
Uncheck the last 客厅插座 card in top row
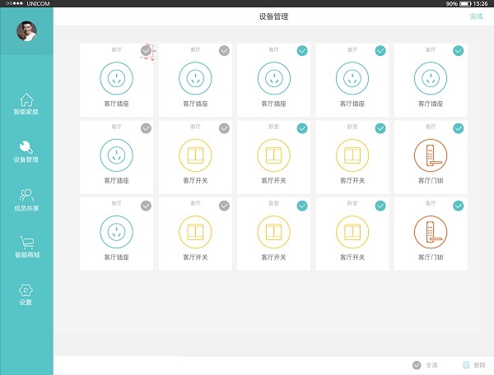(459, 51)
